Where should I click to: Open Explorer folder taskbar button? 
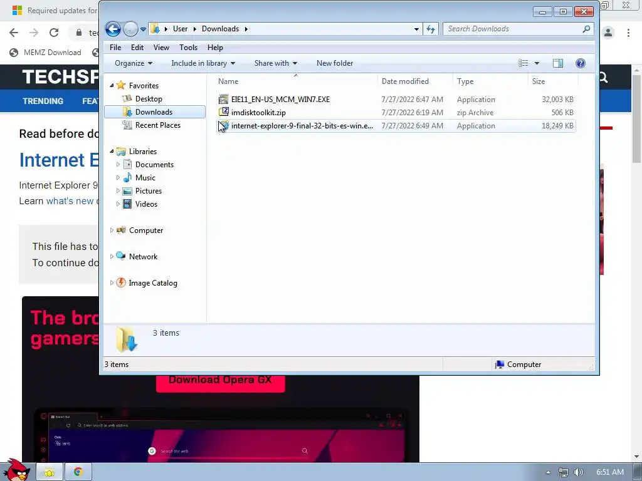49,472
